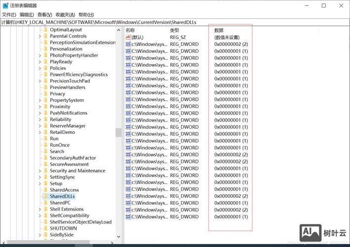Expand the Shell Extensions key
350x247 pixels.
pos(39,209)
